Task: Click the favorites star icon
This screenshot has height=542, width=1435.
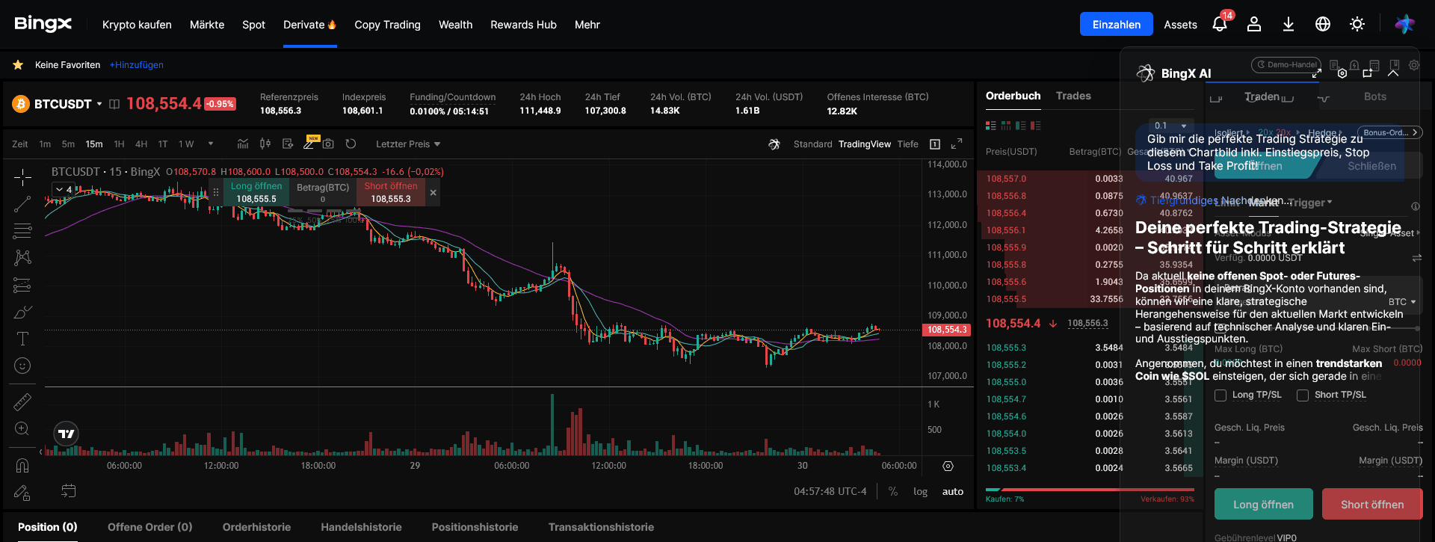Action: point(18,65)
